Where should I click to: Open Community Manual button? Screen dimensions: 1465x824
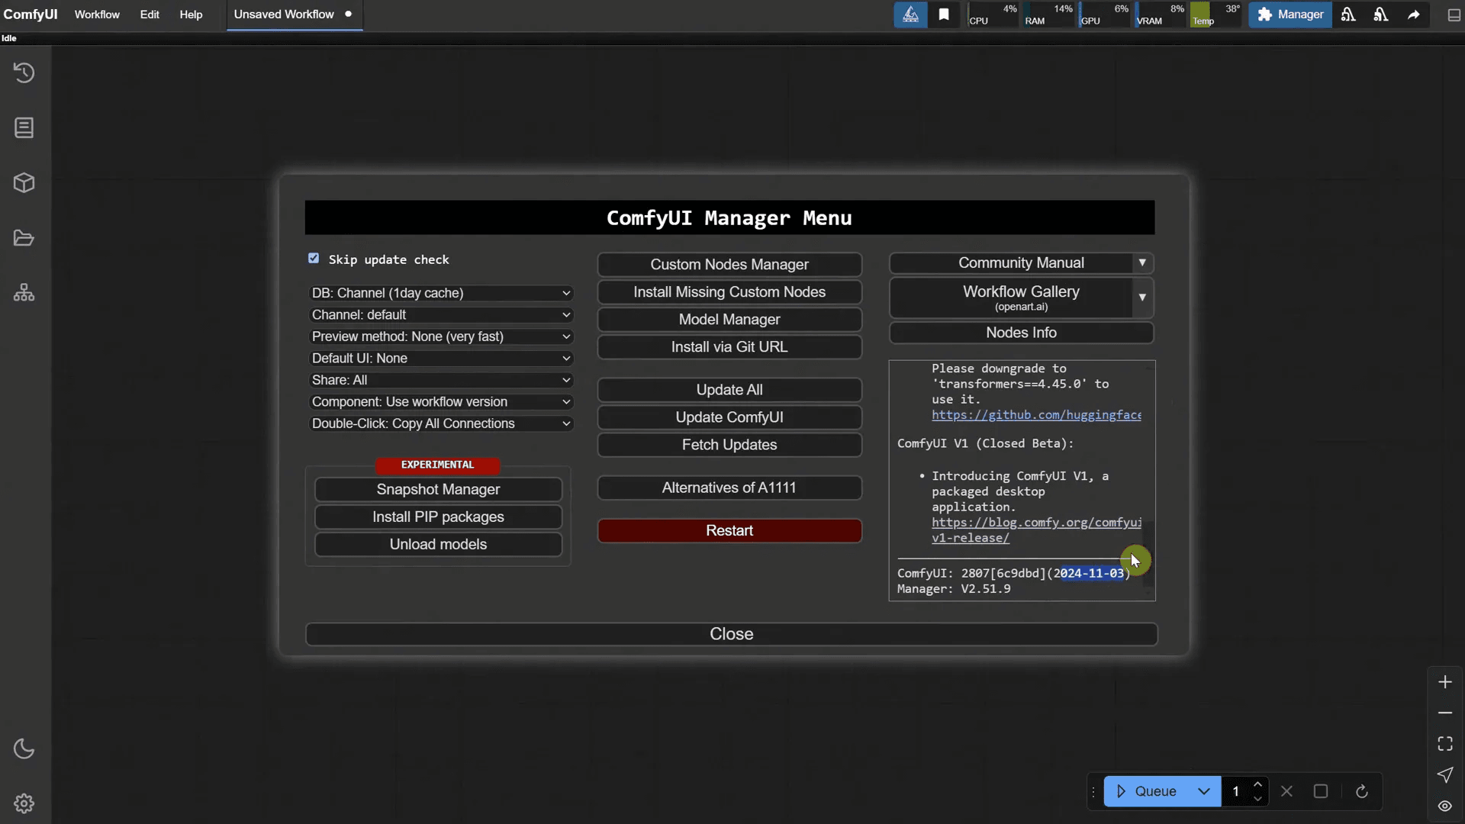point(1011,263)
